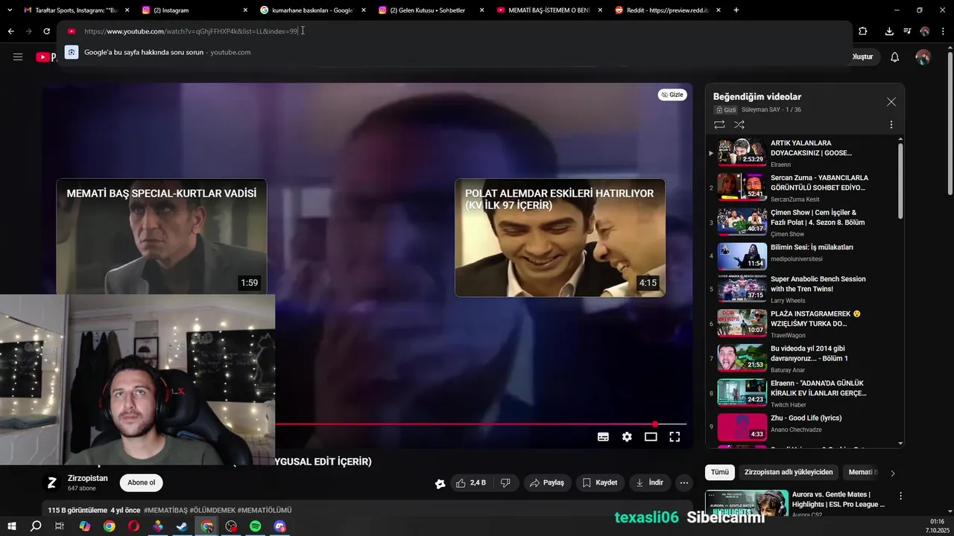Image resolution: width=954 pixels, height=536 pixels.
Task: Click the Kaydet save button
Action: click(x=599, y=483)
